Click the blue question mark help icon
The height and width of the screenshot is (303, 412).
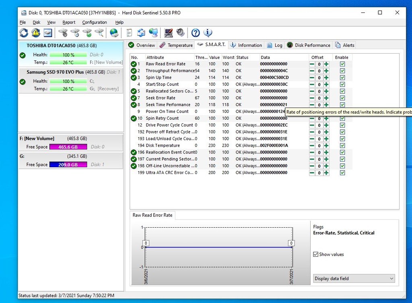point(196,33)
